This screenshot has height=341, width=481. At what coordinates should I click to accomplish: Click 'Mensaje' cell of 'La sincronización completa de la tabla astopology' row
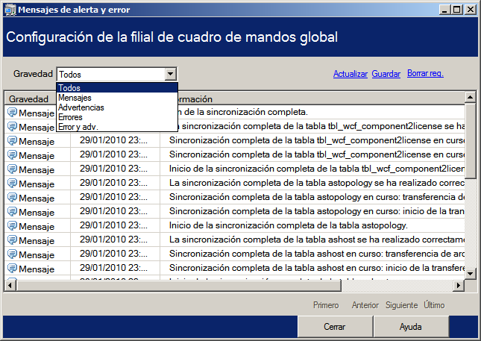pyautogui.click(x=37, y=184)
